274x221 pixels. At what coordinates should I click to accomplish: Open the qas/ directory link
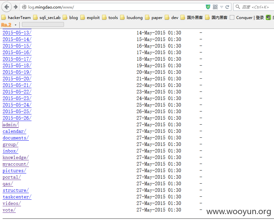[x=8, y=184]
